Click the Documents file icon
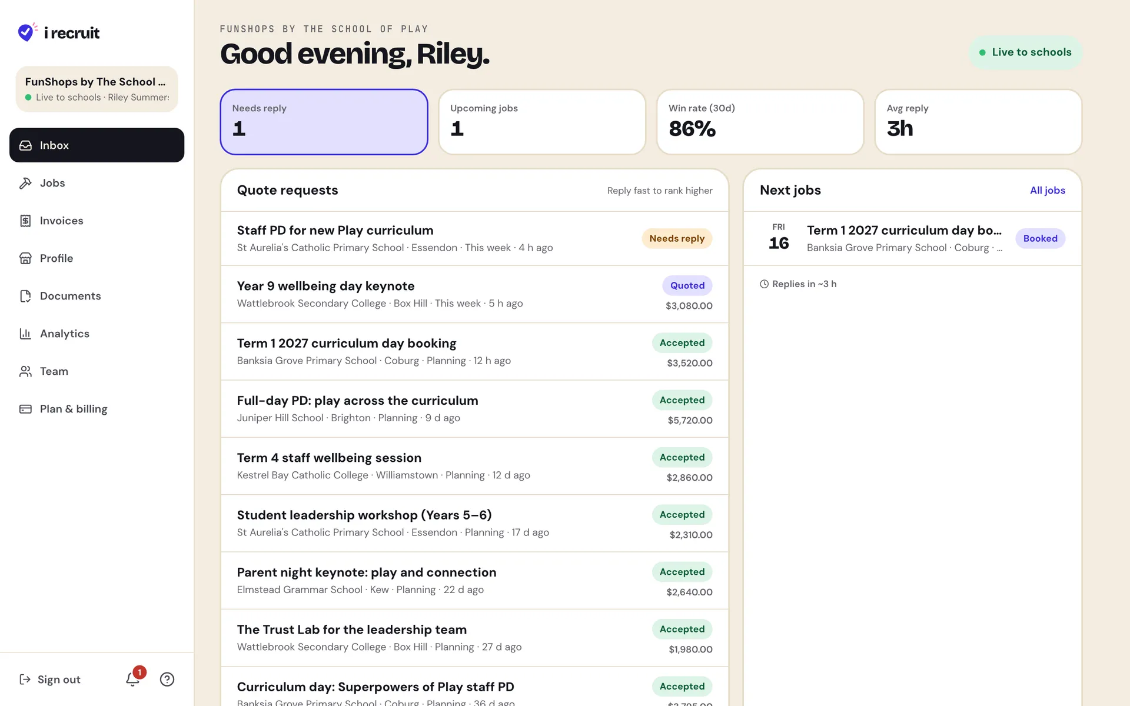Image resolution: width=1130 pixels, height=706 pixels. [x=25, y=296]
